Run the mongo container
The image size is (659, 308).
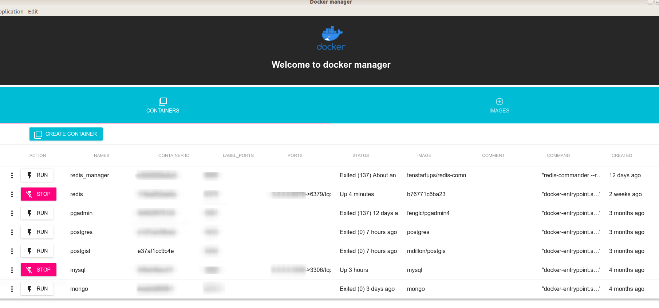(37, 289)
